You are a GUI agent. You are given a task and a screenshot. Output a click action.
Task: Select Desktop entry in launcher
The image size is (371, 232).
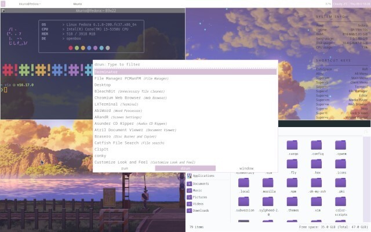185,85
